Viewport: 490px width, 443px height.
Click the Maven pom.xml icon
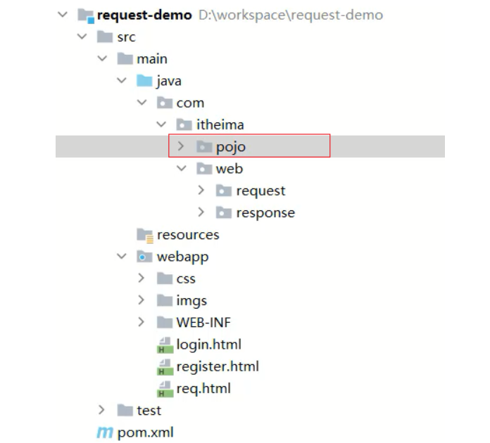(x=104, y=432)
